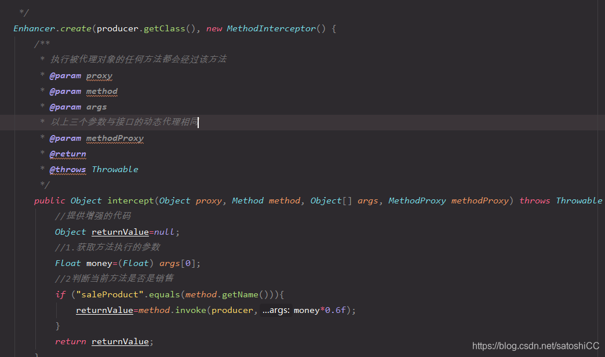Click the 'MethodProxy' type in the signature

click(x=417, y=201)
